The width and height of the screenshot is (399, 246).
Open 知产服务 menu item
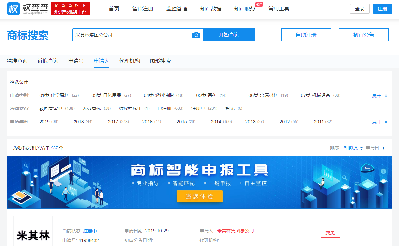click(245, 9)
